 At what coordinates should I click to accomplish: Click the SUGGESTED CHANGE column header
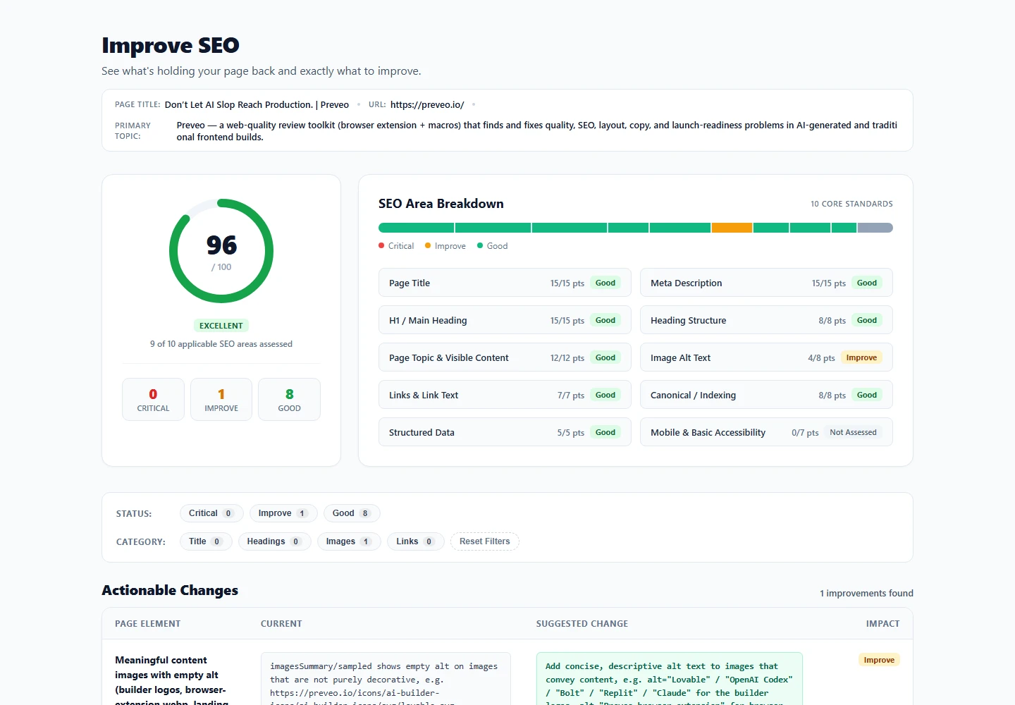(582, 624)
